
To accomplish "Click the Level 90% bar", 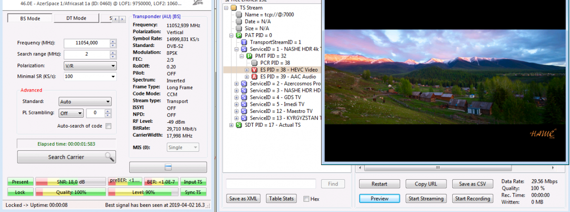I will pos(142,192).
